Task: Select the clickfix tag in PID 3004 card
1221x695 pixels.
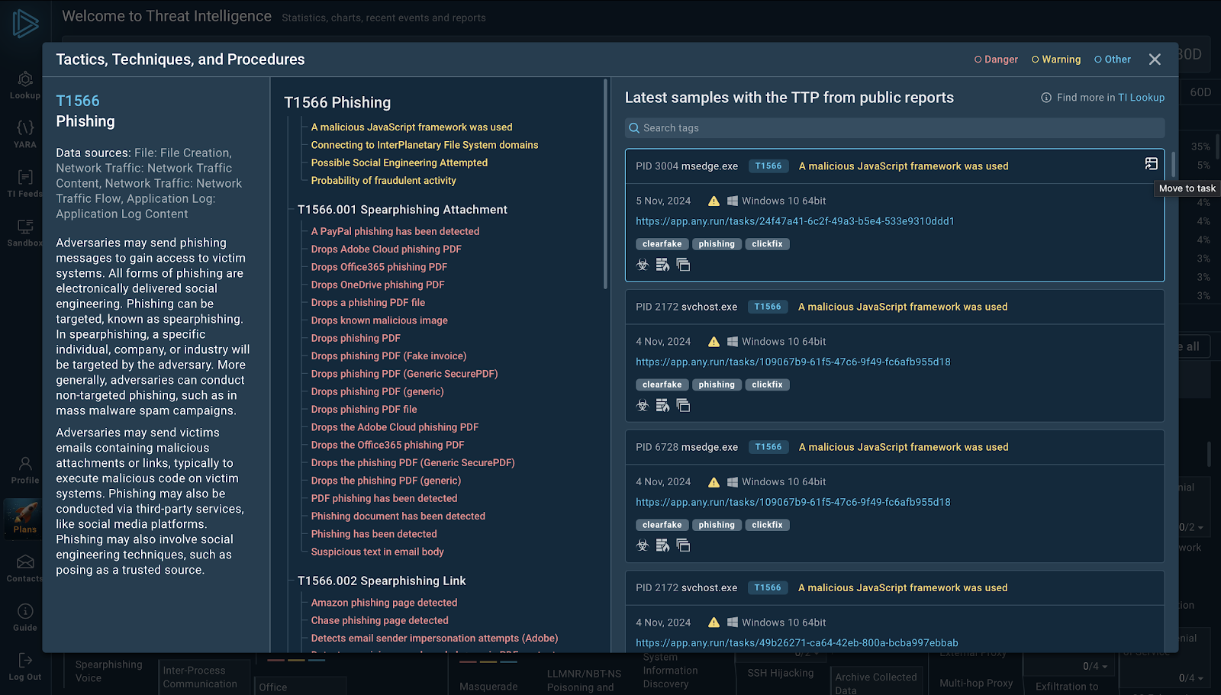Action: pos(767,244)
